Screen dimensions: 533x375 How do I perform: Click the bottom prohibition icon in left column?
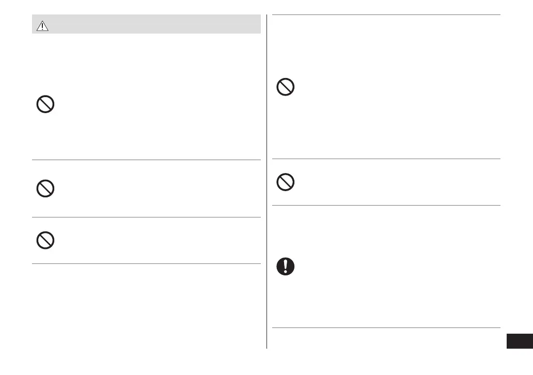tap(45, 240)
